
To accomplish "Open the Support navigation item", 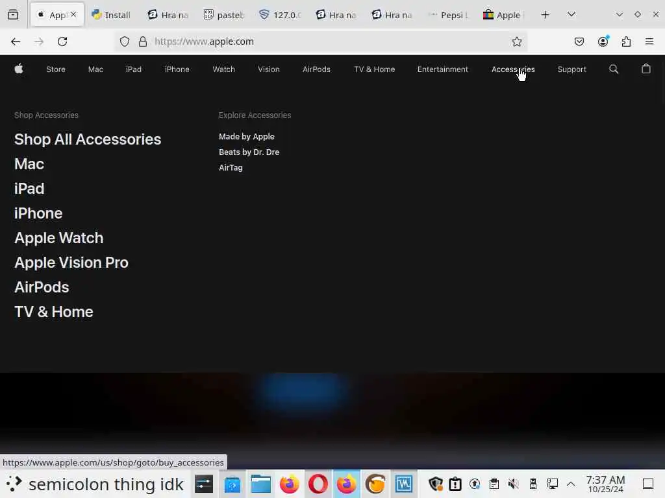I will click(x=571, y=69).
